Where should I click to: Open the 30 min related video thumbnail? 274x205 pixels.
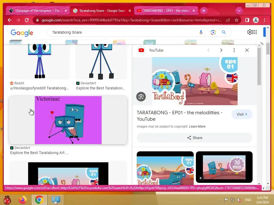pyautogui.click(x=224, y=167)
